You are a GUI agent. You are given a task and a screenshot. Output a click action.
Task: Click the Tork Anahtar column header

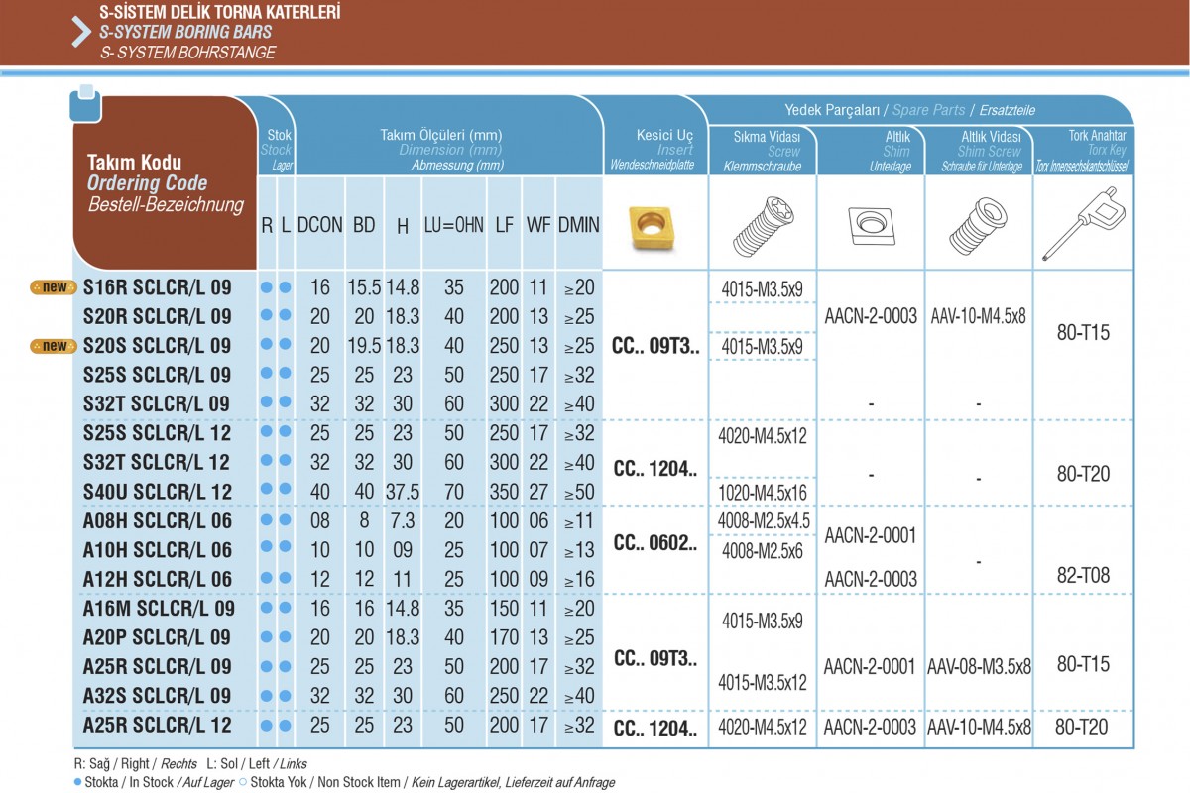tap(1097, 135)
